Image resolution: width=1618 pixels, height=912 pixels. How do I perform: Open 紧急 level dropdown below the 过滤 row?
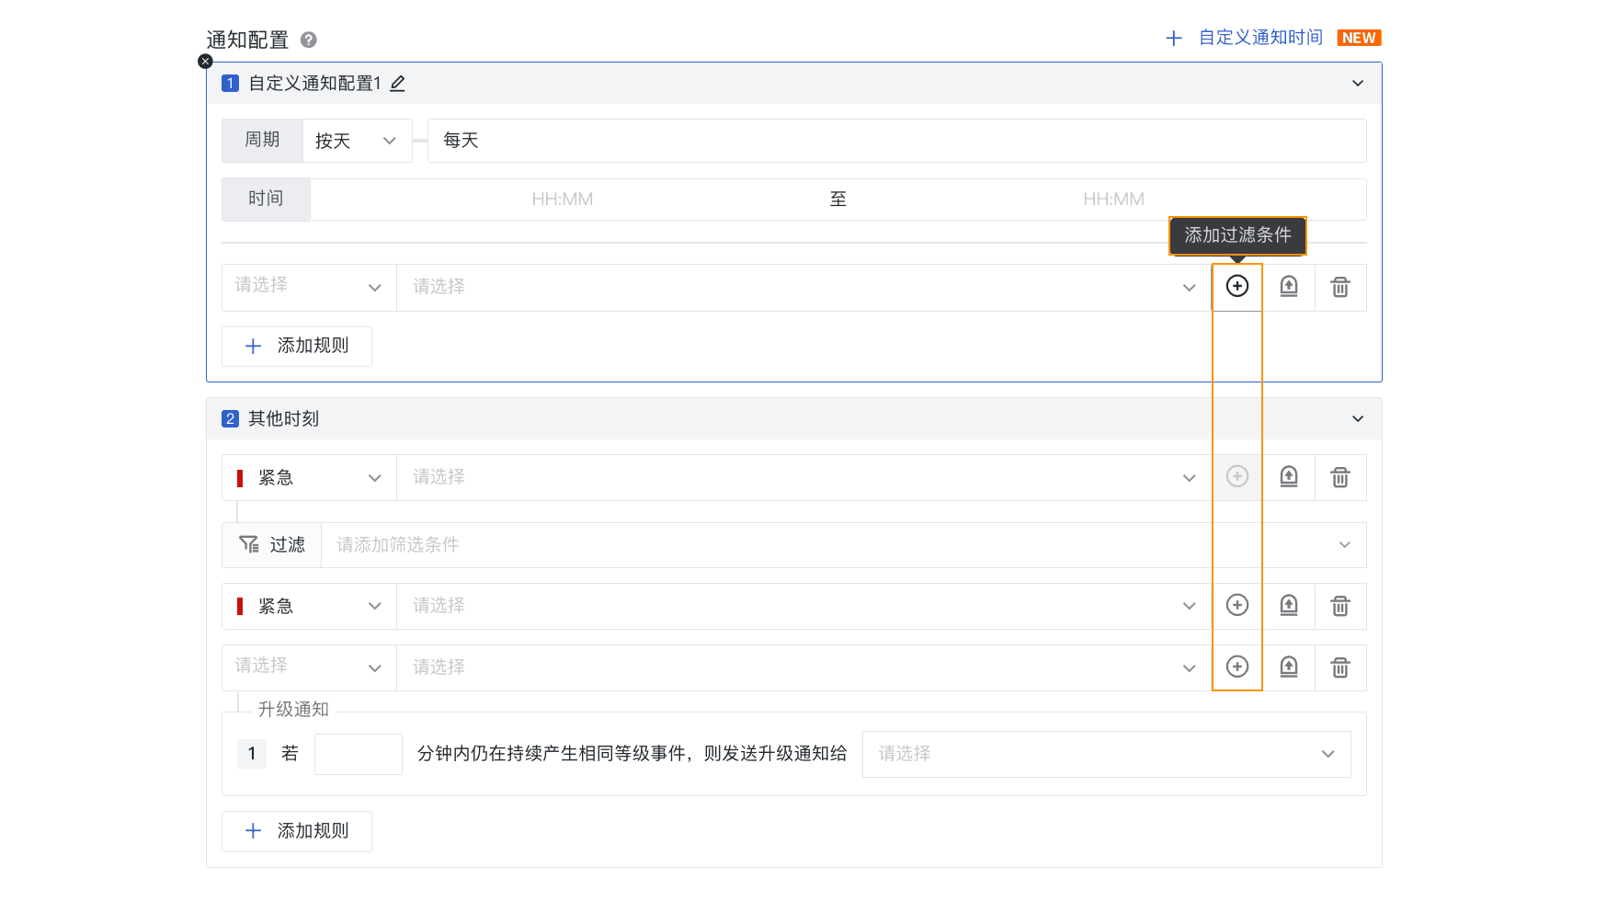coord(309,606)
